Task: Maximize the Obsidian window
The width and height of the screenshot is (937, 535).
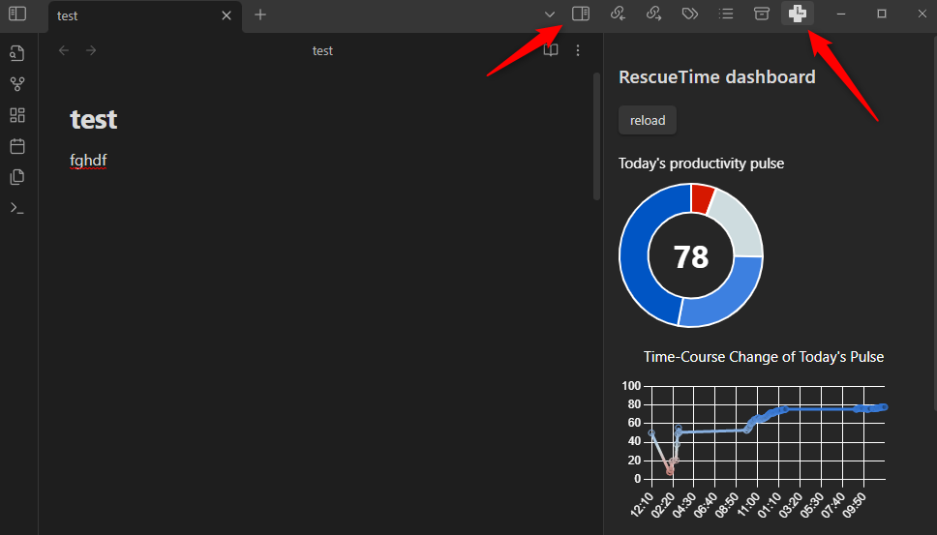Action: (882, 14)
